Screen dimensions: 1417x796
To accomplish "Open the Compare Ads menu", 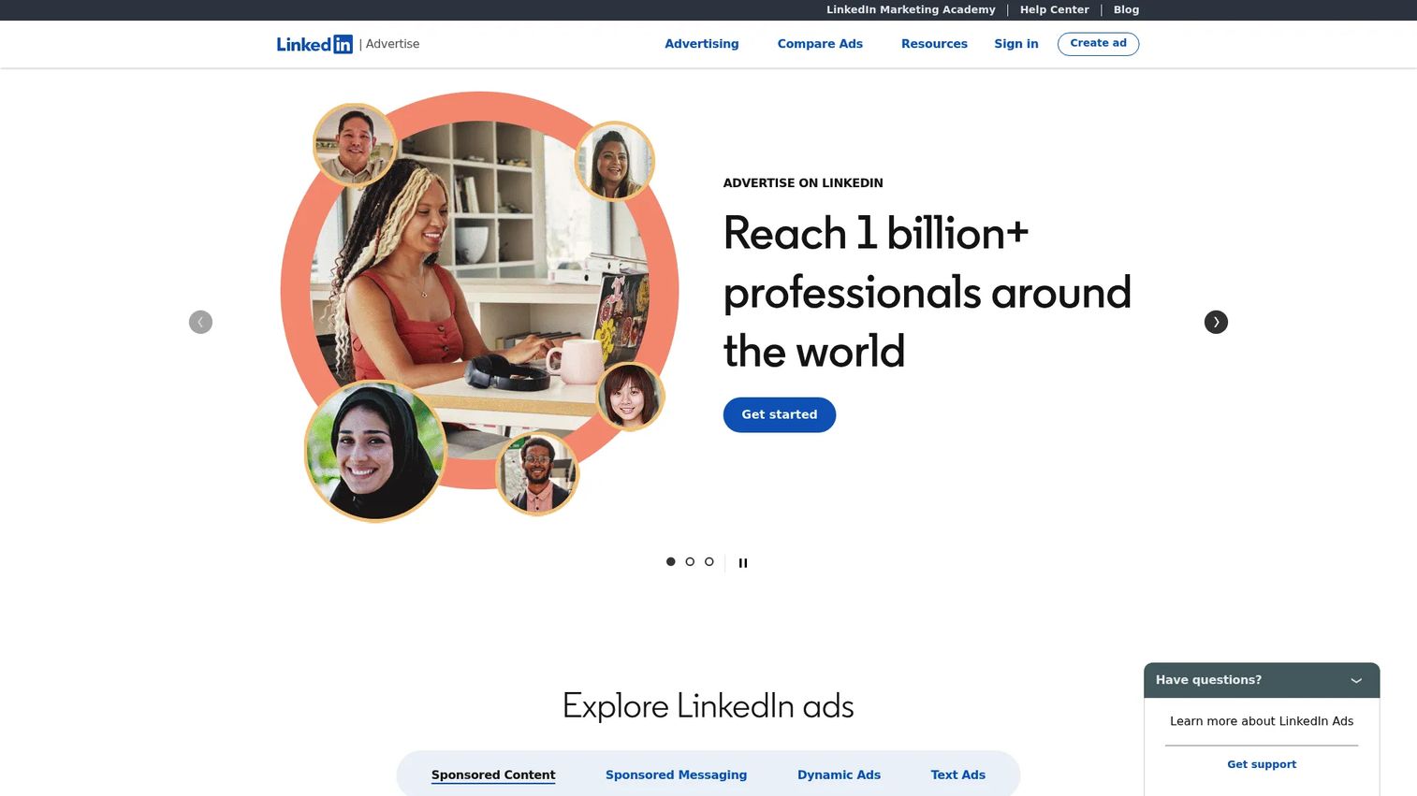I will click(x=820, y=44).
